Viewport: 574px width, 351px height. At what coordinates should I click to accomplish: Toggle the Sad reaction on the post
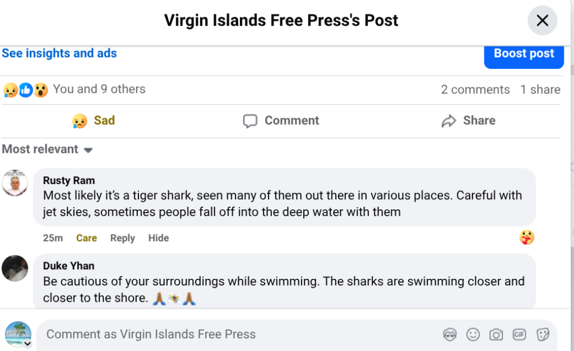93,120
